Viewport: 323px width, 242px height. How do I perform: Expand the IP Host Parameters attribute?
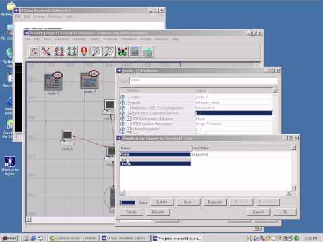[129, 129]
